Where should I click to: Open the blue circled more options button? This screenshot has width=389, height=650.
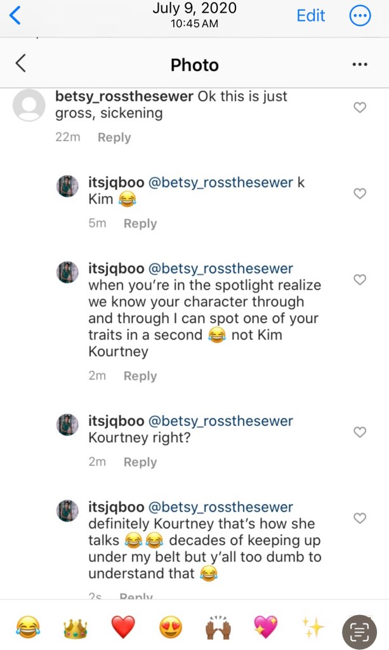pos(360,16)
